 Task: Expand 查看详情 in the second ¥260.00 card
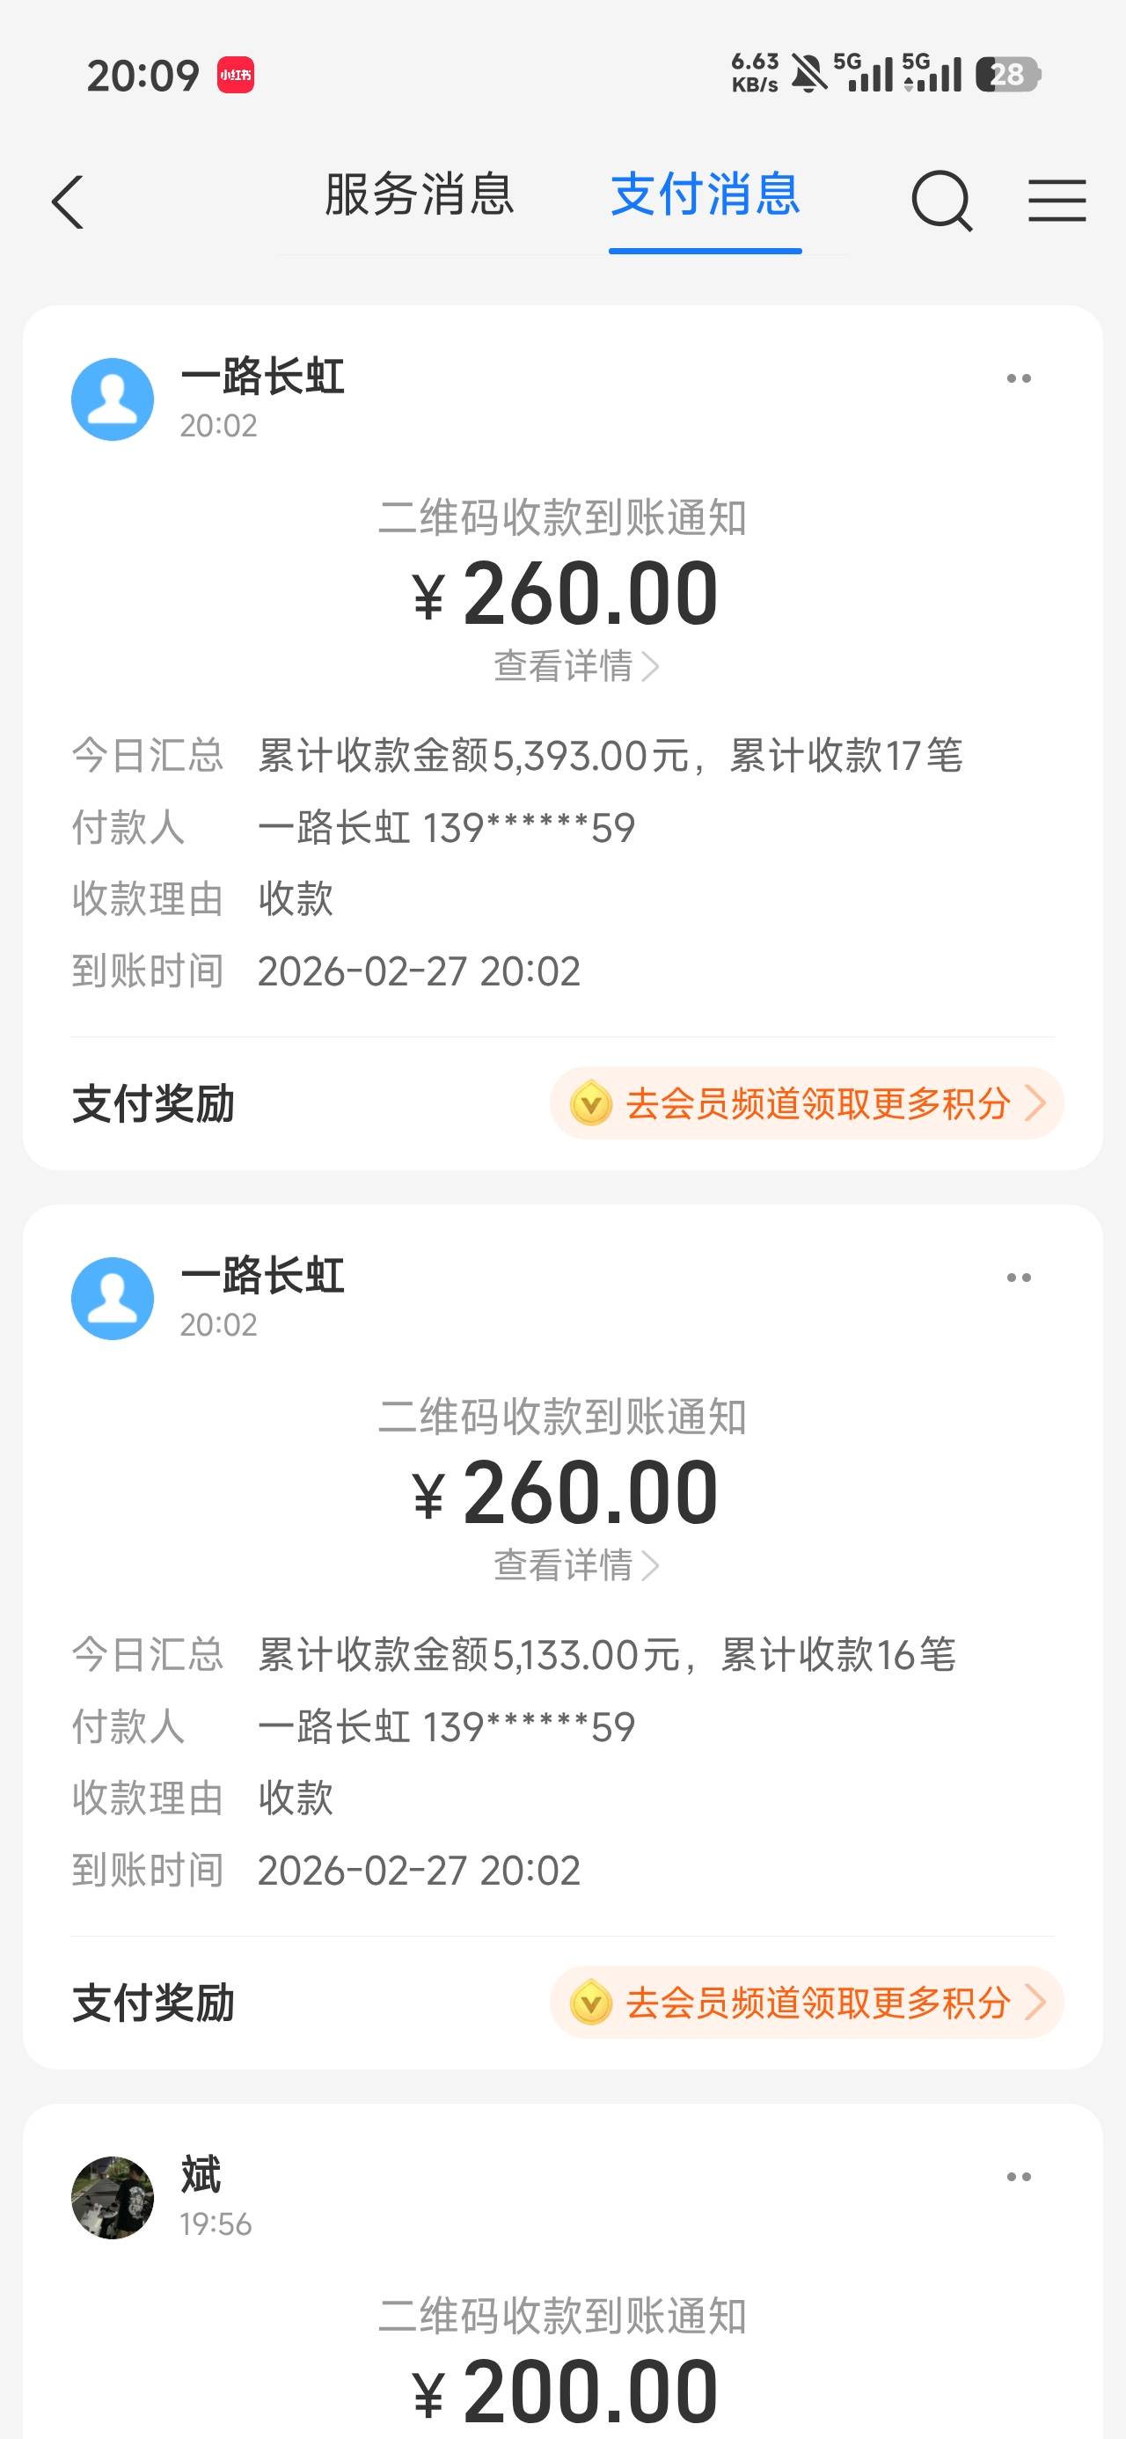click(574, 1565)
